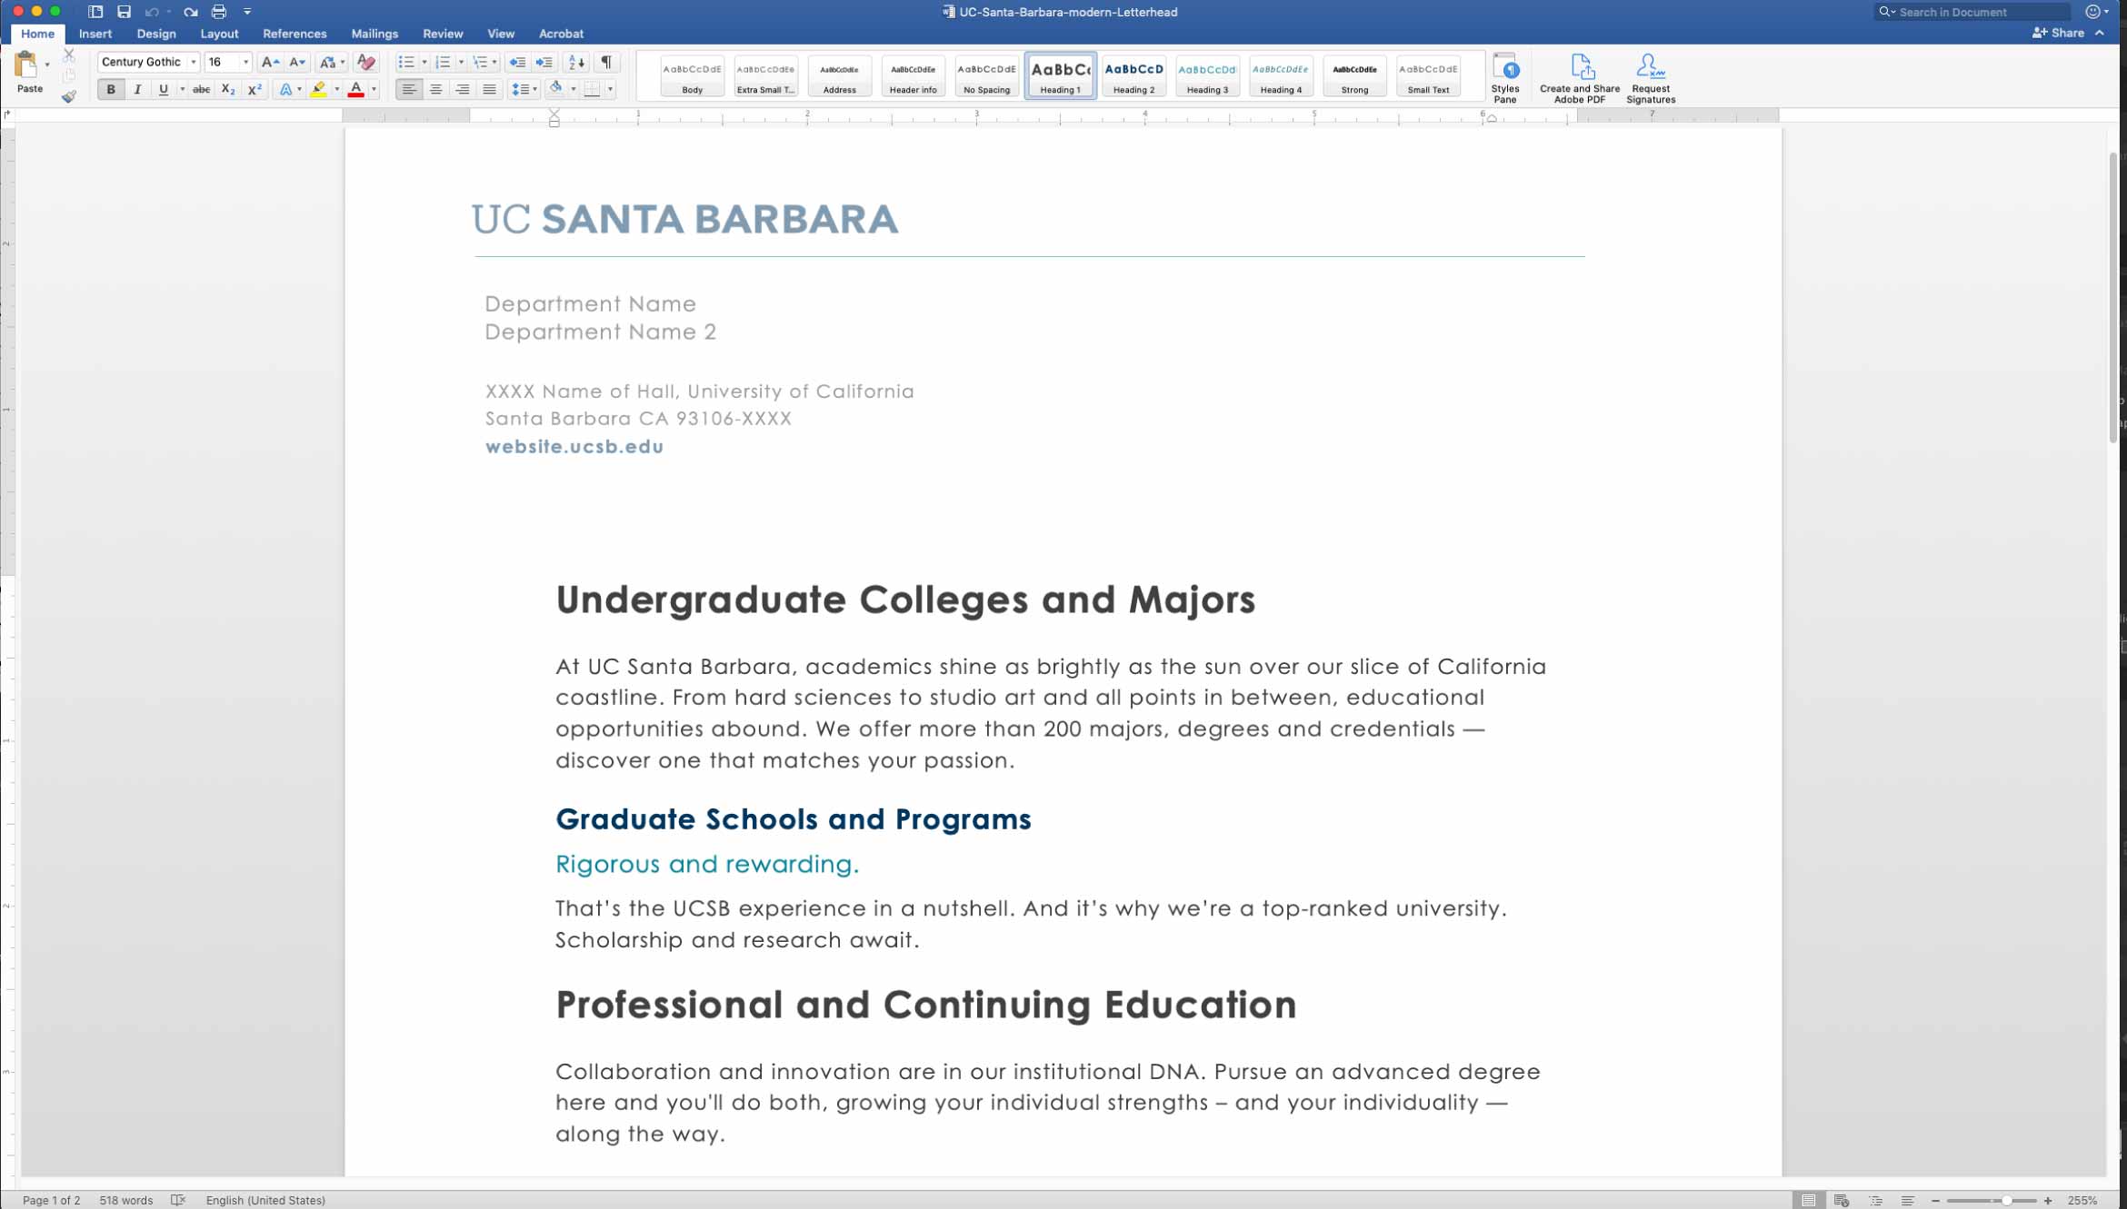Viewport: 2127px width, 1209px height.
Task: Open spelling and grammar check status icon
Action: (178, 1200)
